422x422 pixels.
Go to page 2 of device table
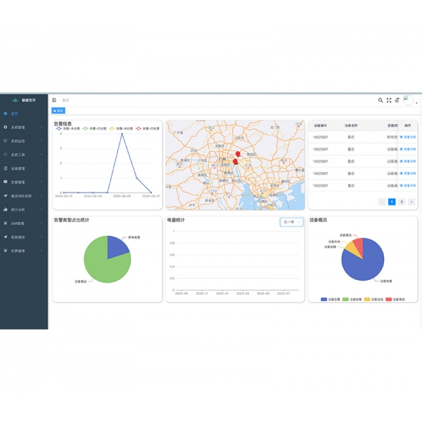pyautogui.click(x=402, y=202)
